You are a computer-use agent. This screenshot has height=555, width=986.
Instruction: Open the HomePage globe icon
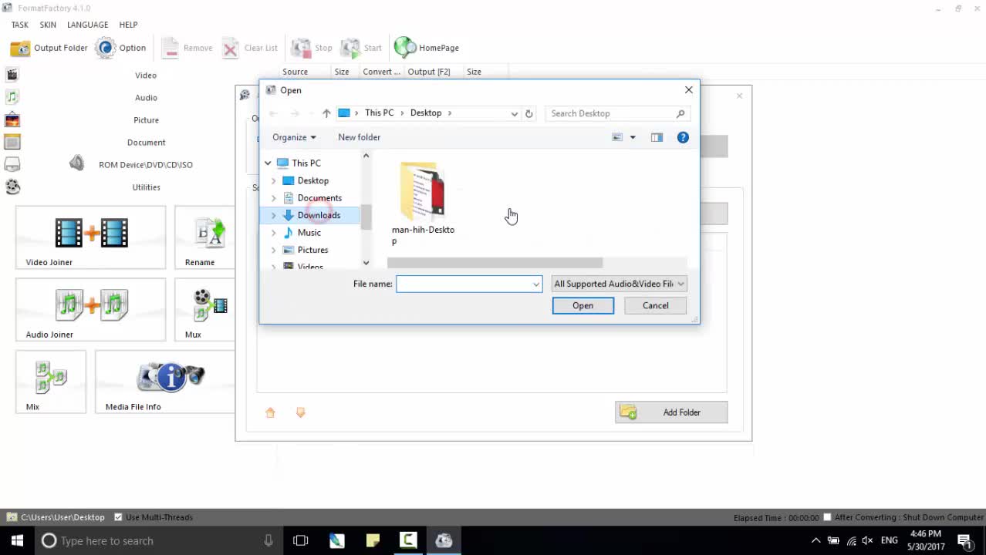[x=404, y=48]
